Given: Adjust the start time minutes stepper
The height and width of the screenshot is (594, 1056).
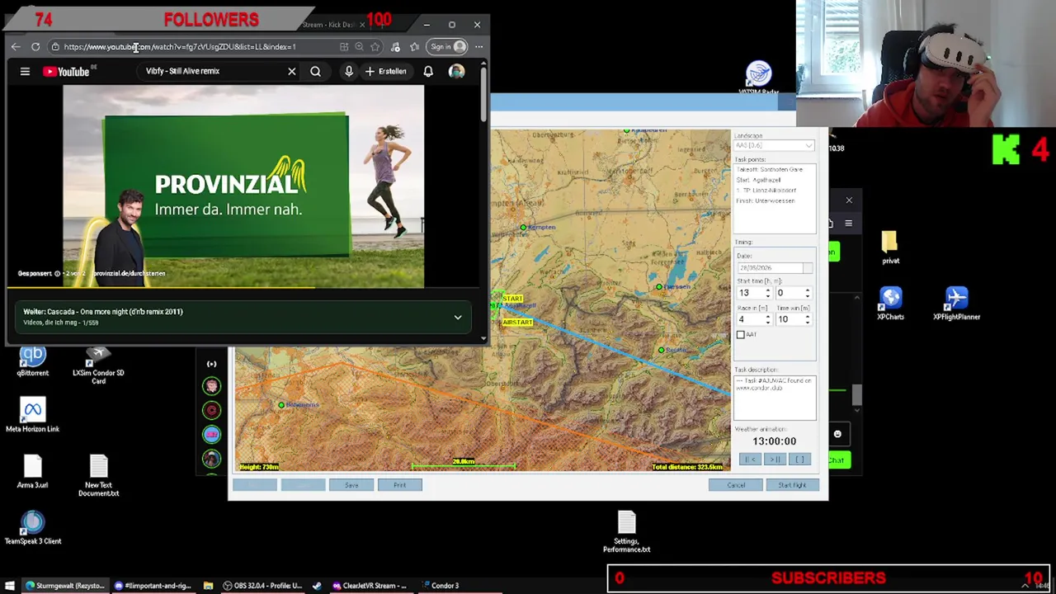Looking at the screenshot, I should 808,294.
